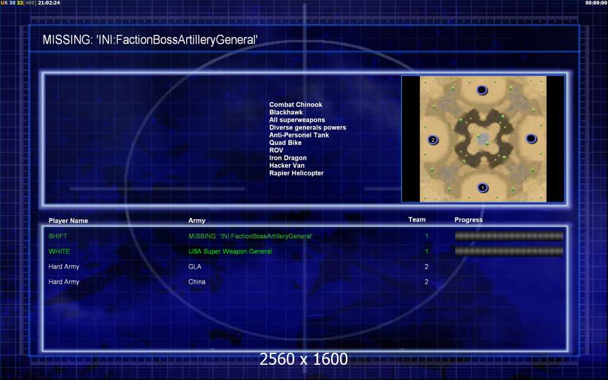Viewport: 608px width, 380px height.
Task: Click the 'Rapier Helicopter' line
Action: (x=296, y=173)
